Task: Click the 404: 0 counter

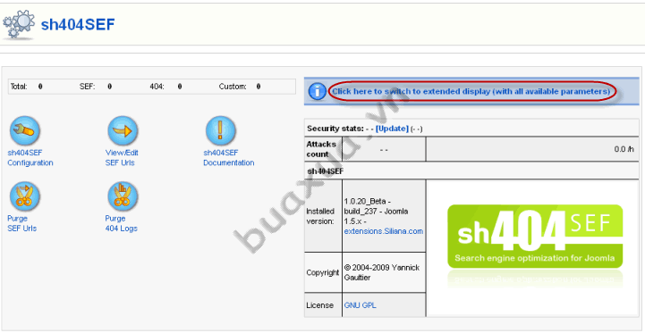Action: pyautogui.click(x=165, y=87)
